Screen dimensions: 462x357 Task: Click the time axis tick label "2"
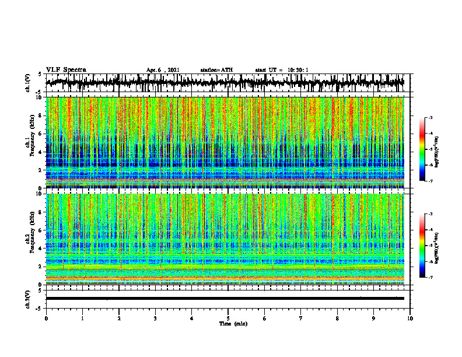(x=119, y=318)
